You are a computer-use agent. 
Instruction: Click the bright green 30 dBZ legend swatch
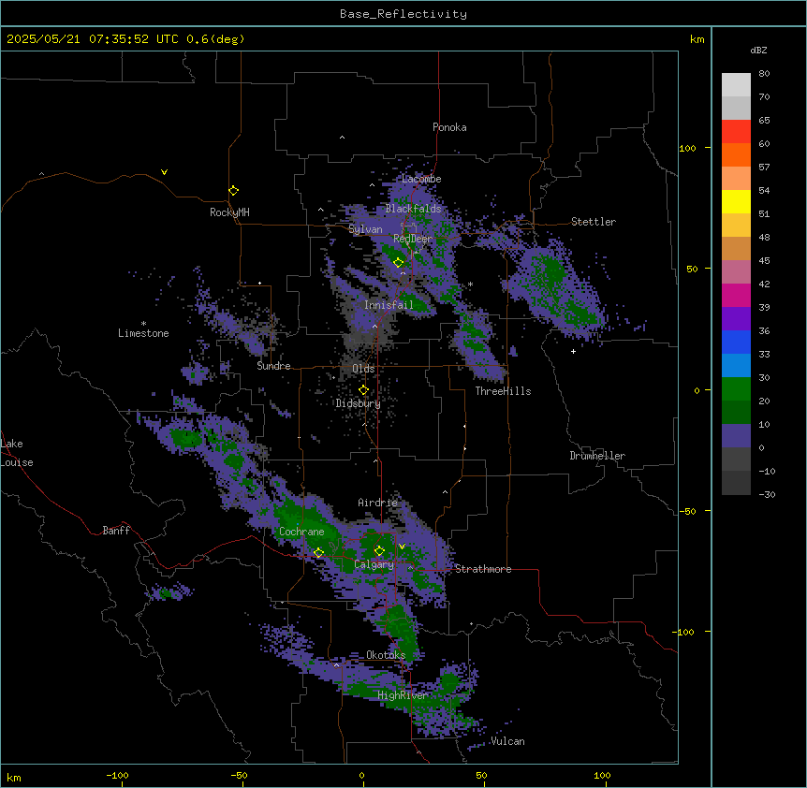[x=736, y=389]
